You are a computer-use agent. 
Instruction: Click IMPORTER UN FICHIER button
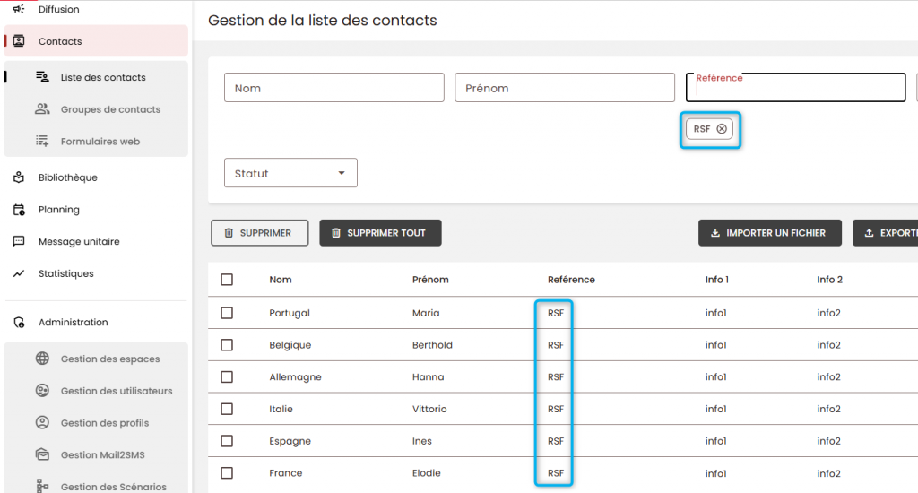coord(770,233)
